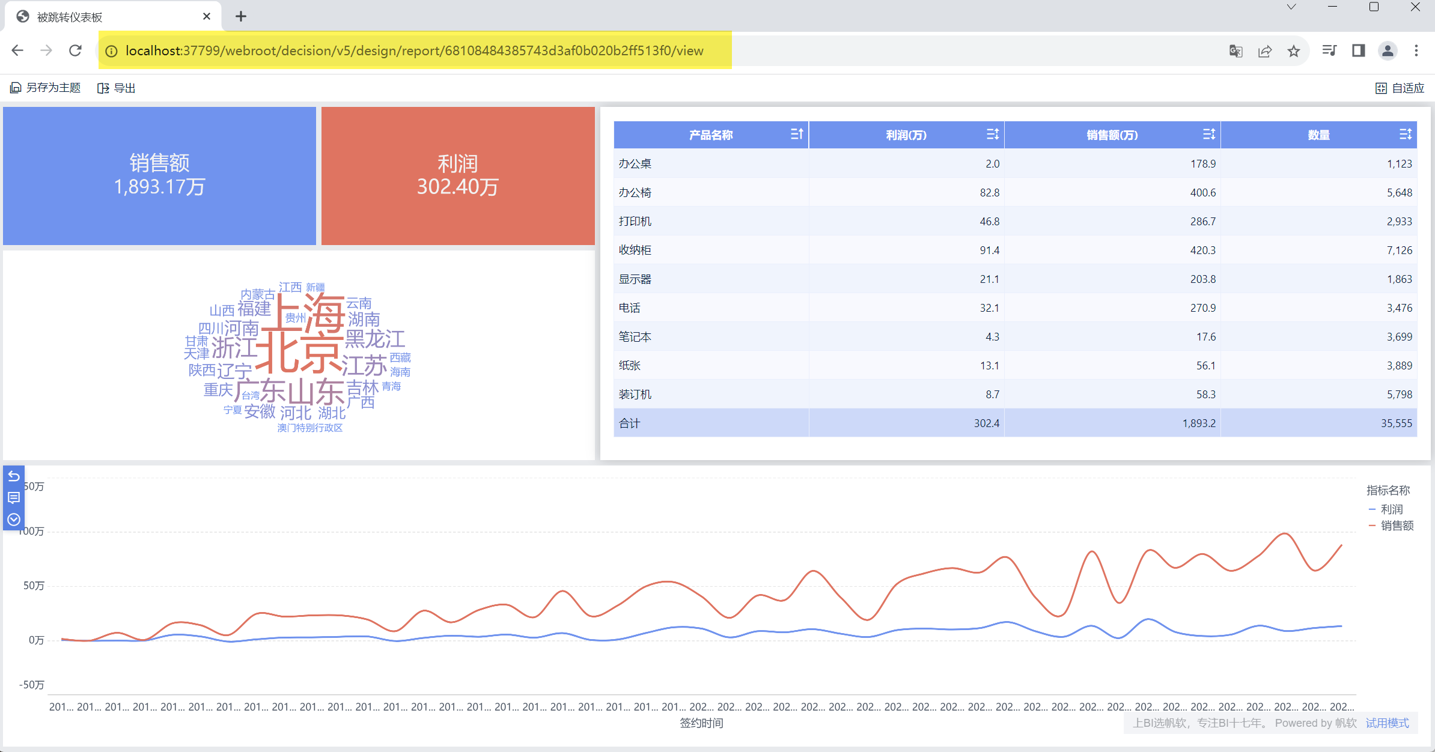This screenshot has height=752, width=1435.
Task: Sort the table by 销售额(万) column icon
Action: click(x=1209, y=135)
